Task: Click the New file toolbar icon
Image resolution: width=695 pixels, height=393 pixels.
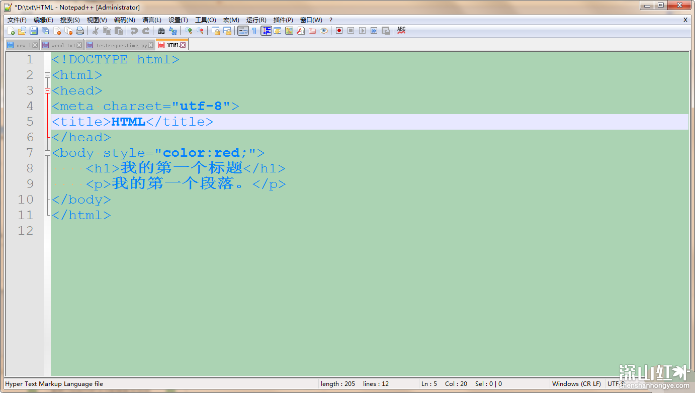Action: point(11,31)
